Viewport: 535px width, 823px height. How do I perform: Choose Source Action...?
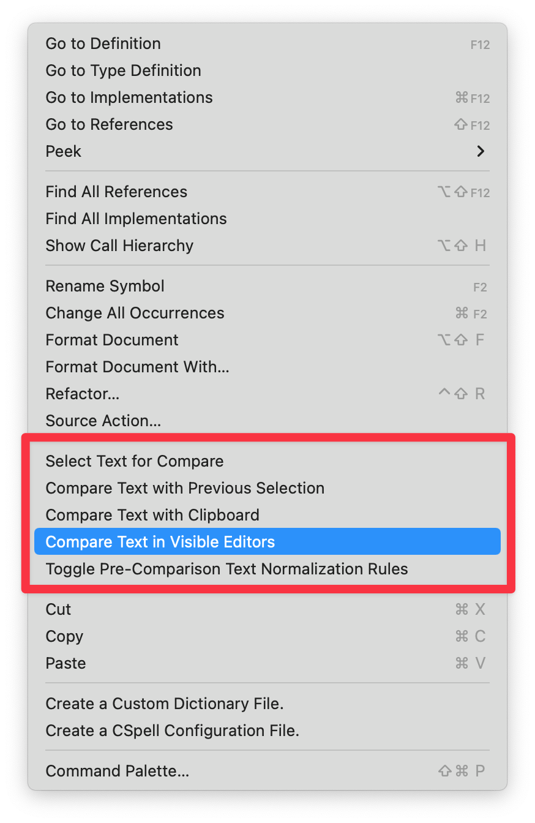267,421
